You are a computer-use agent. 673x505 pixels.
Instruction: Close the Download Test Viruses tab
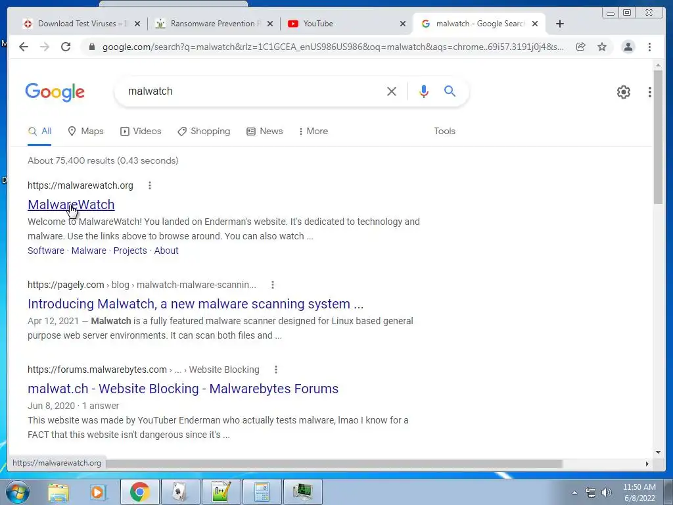coord(137,24)
